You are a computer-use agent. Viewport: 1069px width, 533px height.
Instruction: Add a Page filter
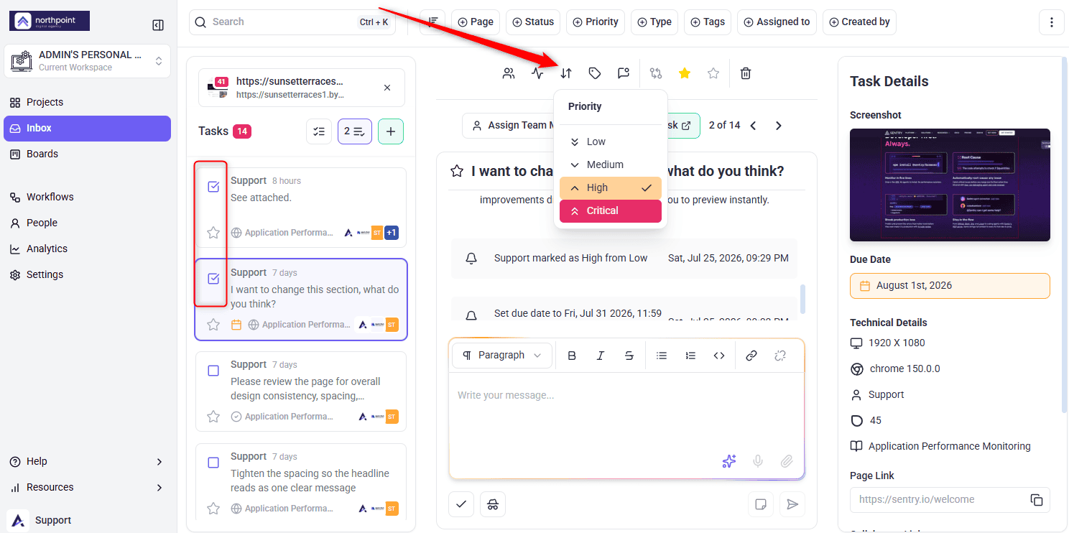click(476, 22)
